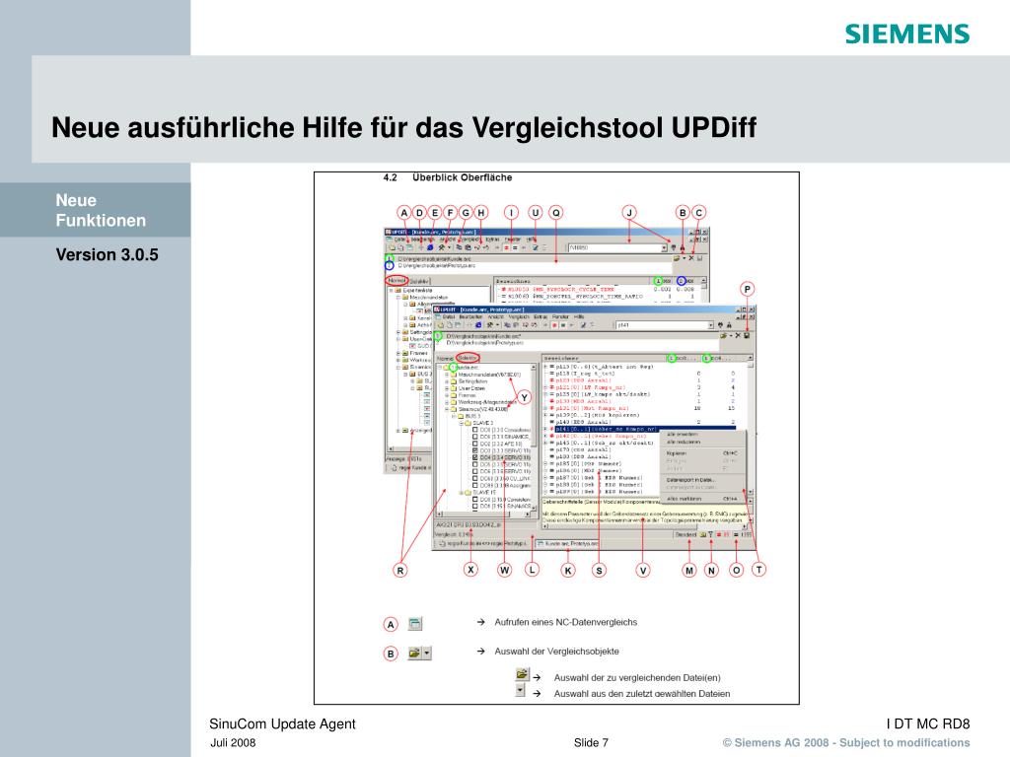Click open-folder icon beside back window file list
1010x757 pixels.
[677, 258]
